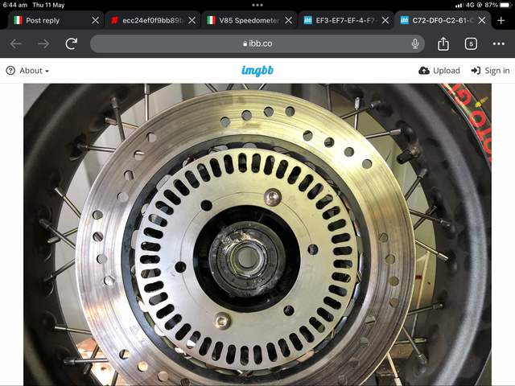515x386 pixels.
Task: Close the C72-DF0-C2-61 tab
Action: [x=482, y=20]
